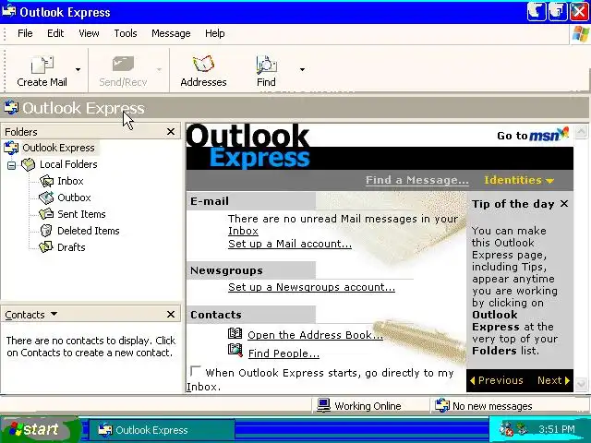Click Set up a Mail account link
591x443 pixels.
click(x=290, y=244)
